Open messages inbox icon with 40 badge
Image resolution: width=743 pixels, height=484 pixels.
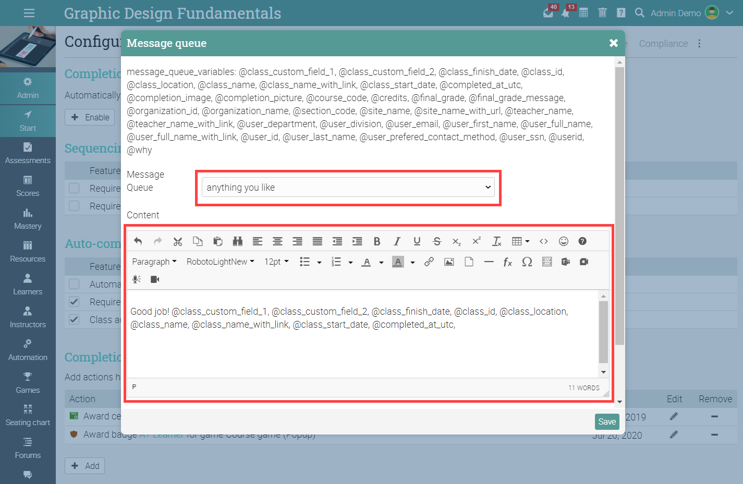(548, 13)
